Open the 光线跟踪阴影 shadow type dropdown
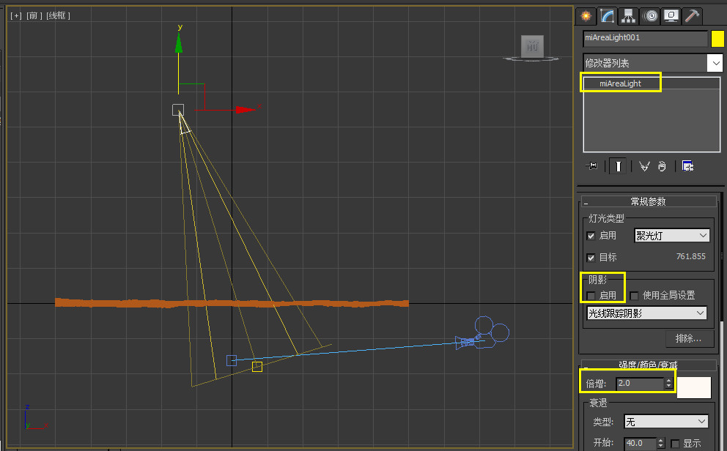This screenshot has height=451, width=727. [x=647, y=313]
